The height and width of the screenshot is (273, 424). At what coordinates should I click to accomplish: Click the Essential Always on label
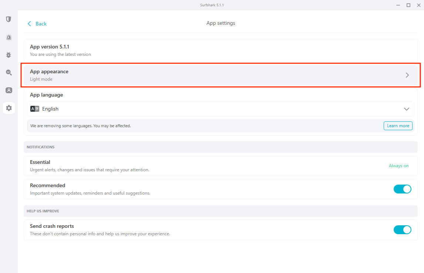coord(398,166)
